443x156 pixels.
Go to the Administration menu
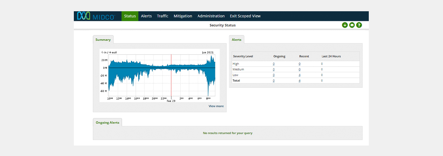coord(211,16)
